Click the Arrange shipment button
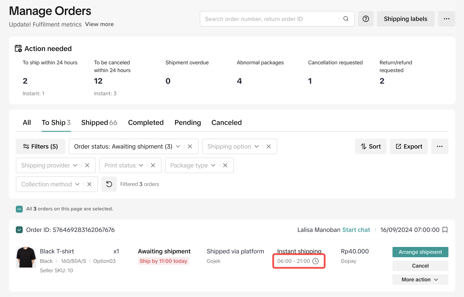The image size is (464, 297). 420,252
